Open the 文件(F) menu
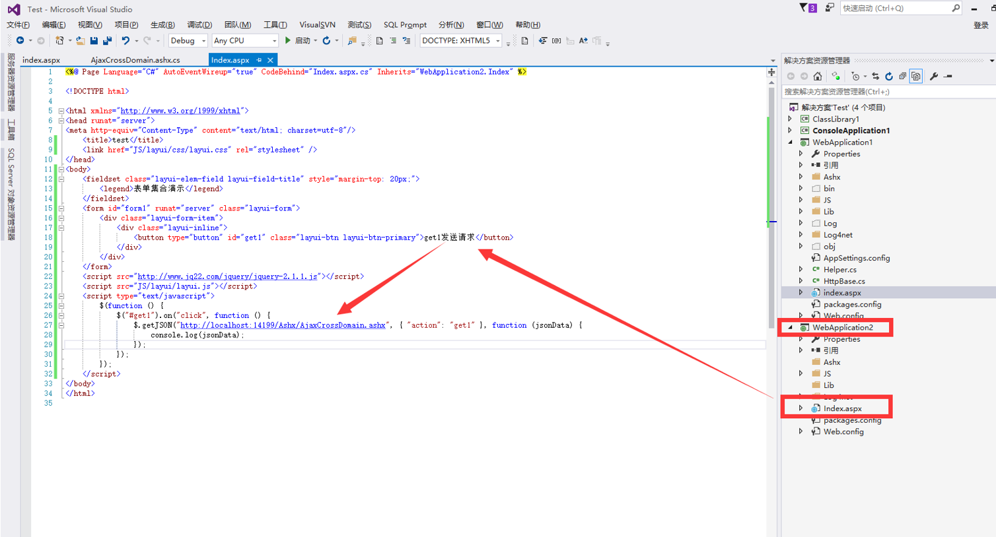This screenshot has height=537, width=996. tap(18, 25)
